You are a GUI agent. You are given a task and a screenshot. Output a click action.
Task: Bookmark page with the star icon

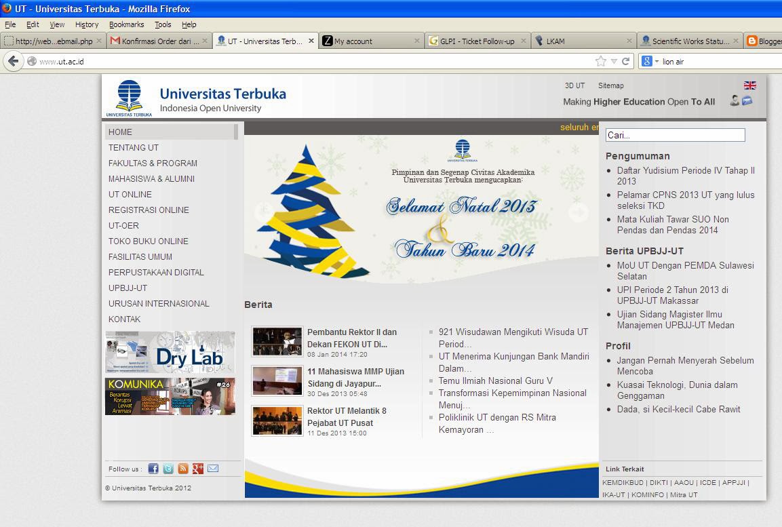(x=600, y=61)
